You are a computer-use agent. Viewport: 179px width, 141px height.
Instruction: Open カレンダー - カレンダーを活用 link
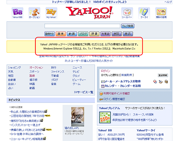coord(123,86)
